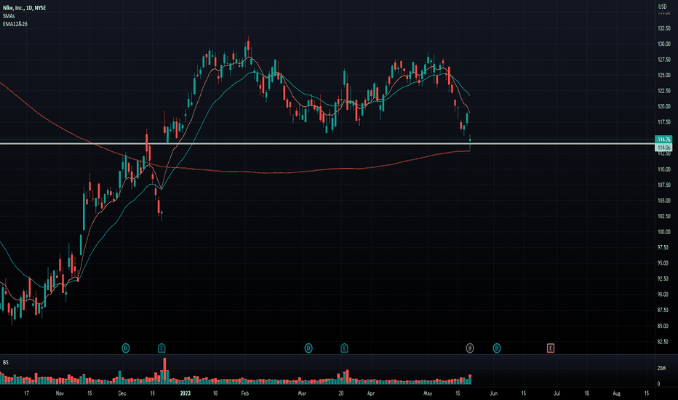Select the SMAs indicator label
This screenshot has height=400, width=678.
[x=9, y=16]
